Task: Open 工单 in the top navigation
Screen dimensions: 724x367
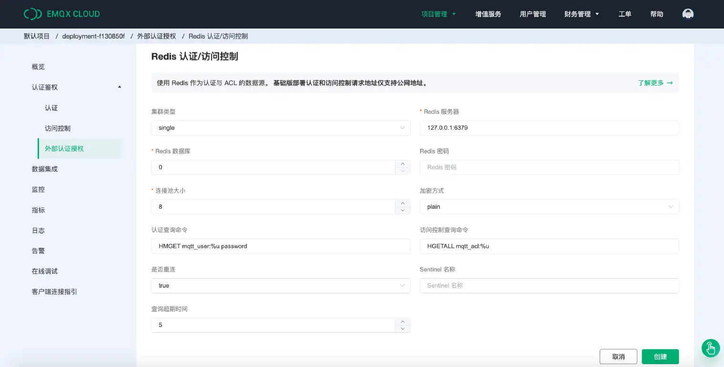Action: (625, 14)
